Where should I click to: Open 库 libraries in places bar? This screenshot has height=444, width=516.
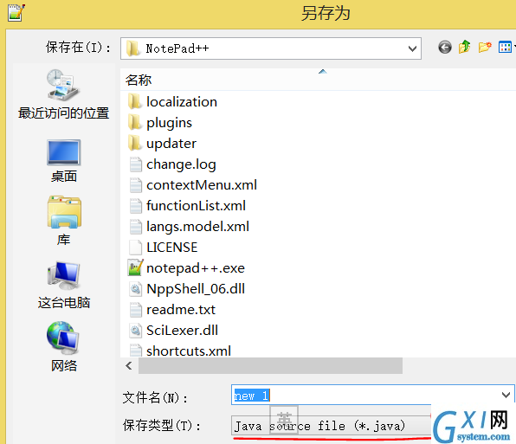point(64,221)
